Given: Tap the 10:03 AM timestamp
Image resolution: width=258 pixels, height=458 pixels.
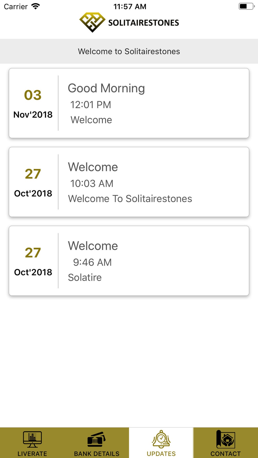Looking at the screenshot, I should (92, 183).
